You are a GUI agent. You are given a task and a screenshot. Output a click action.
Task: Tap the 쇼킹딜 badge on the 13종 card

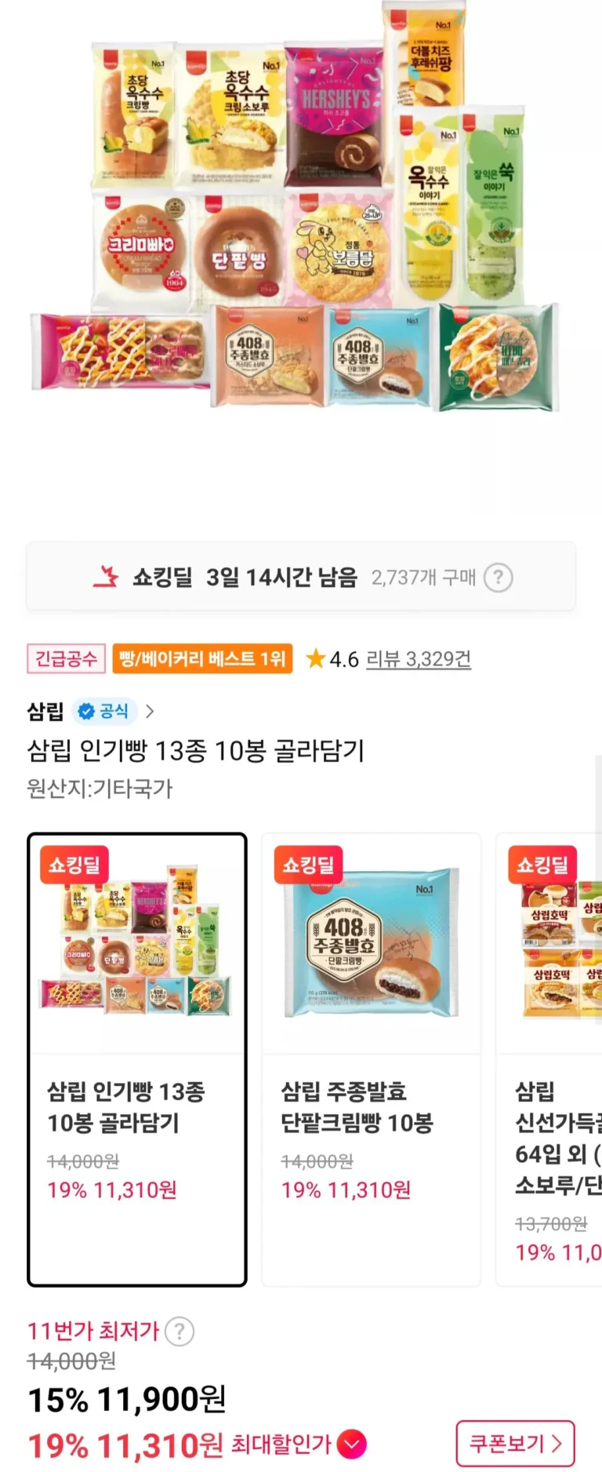click(74, 865)
